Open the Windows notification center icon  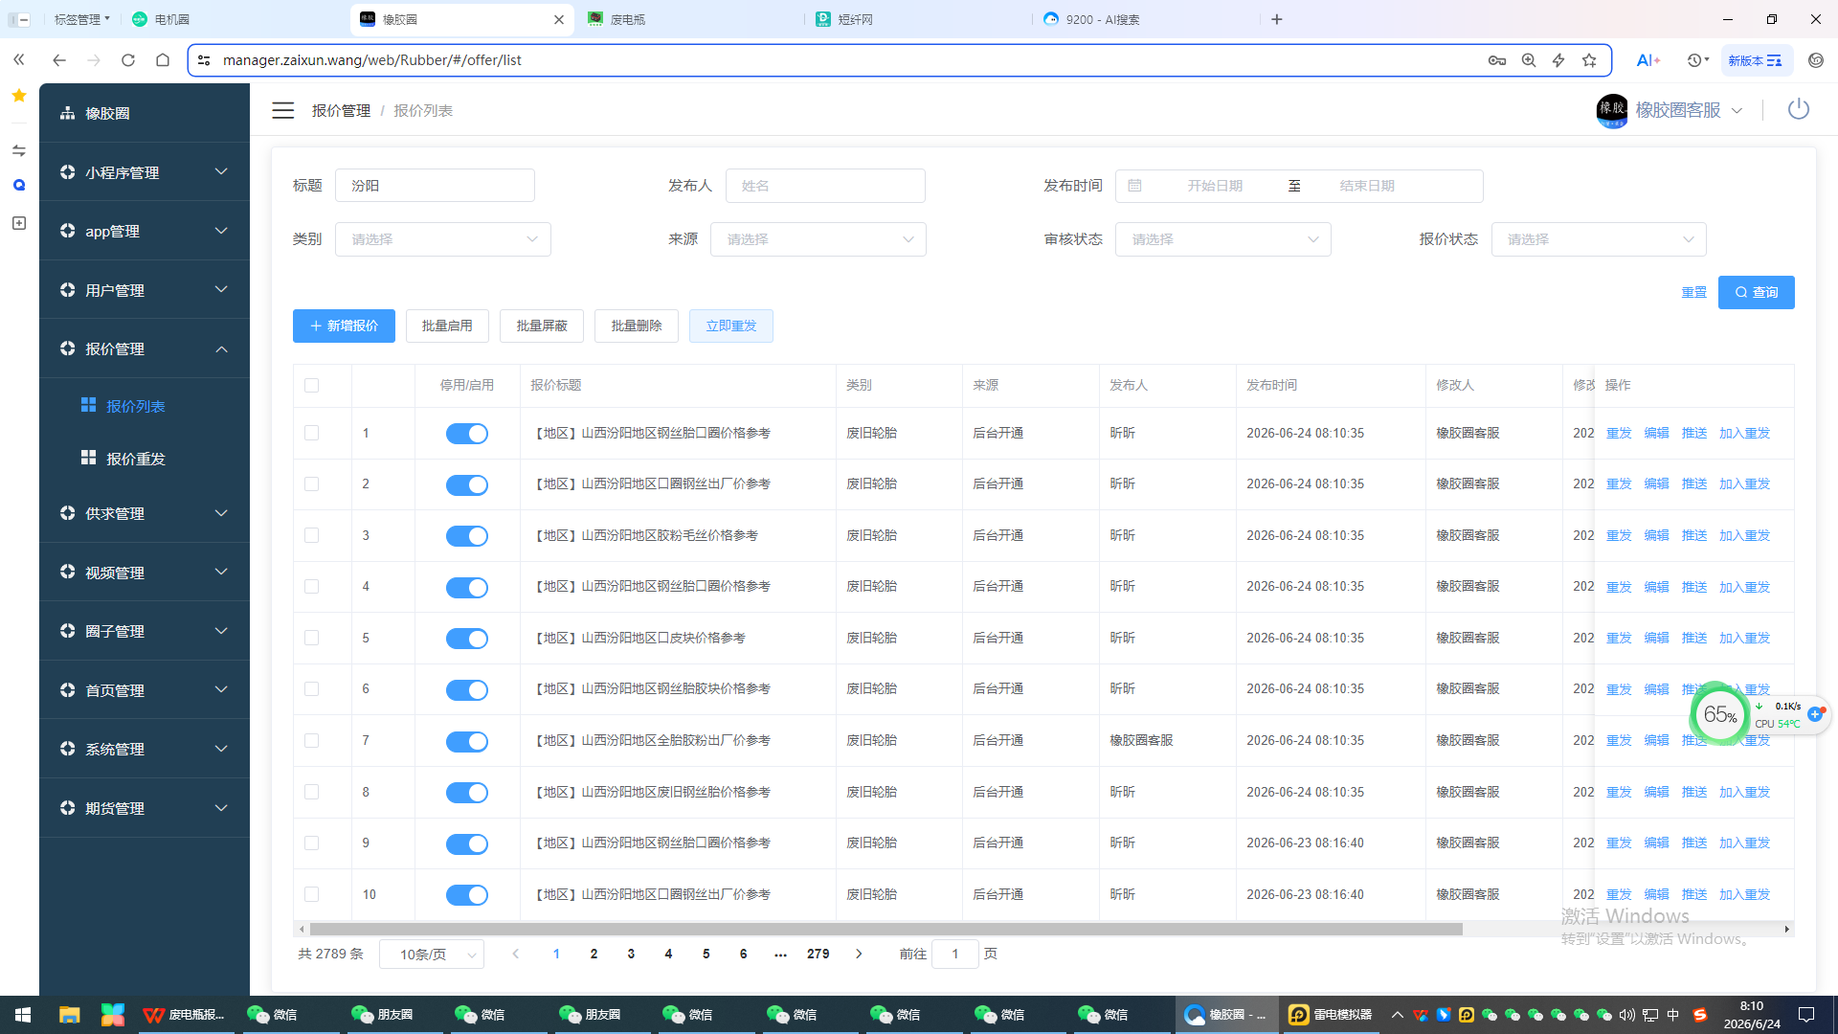point(1806,1015)
